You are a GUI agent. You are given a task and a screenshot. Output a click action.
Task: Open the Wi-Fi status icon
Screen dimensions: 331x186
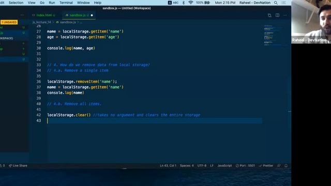(x=191, y=3)
